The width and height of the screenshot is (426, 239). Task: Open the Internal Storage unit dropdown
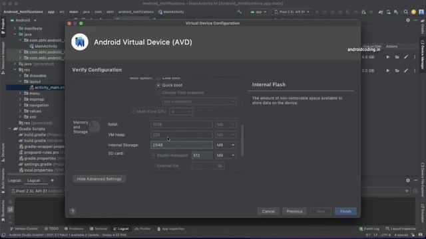226,145
